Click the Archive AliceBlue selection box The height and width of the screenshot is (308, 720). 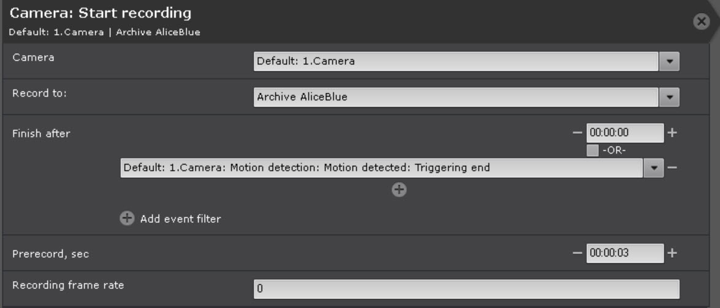(456, 97)
